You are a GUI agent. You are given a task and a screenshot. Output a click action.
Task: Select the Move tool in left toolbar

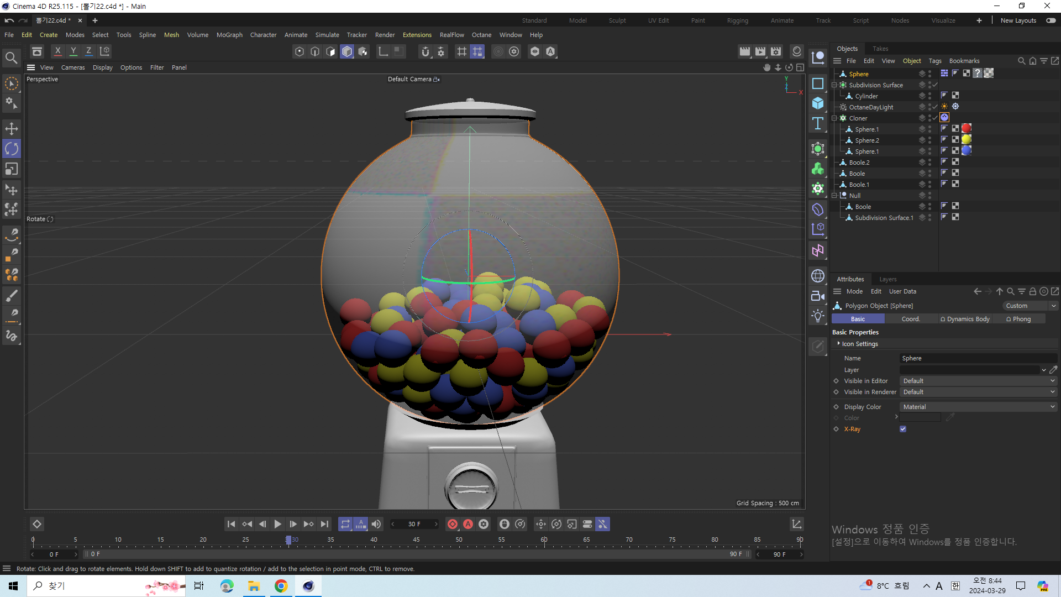(11, 129)
